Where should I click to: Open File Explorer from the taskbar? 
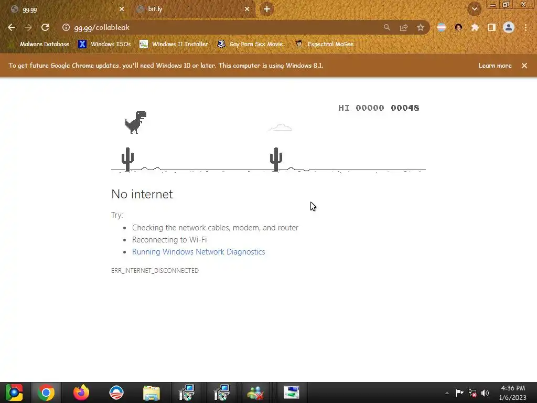point(152,393)
